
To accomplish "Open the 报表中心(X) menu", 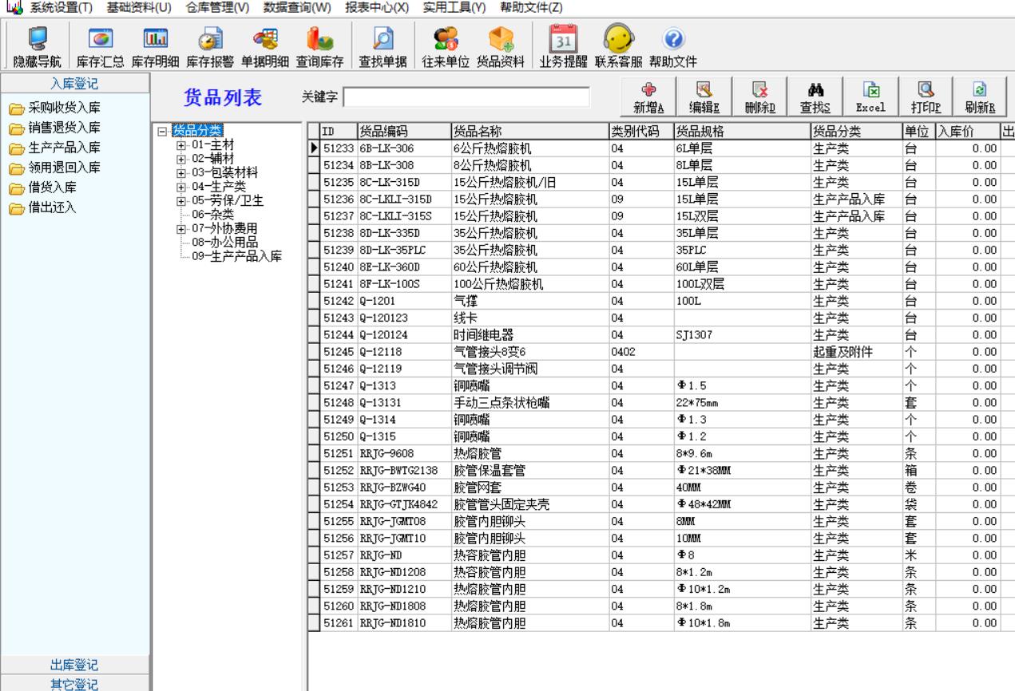I will [377, 6].
